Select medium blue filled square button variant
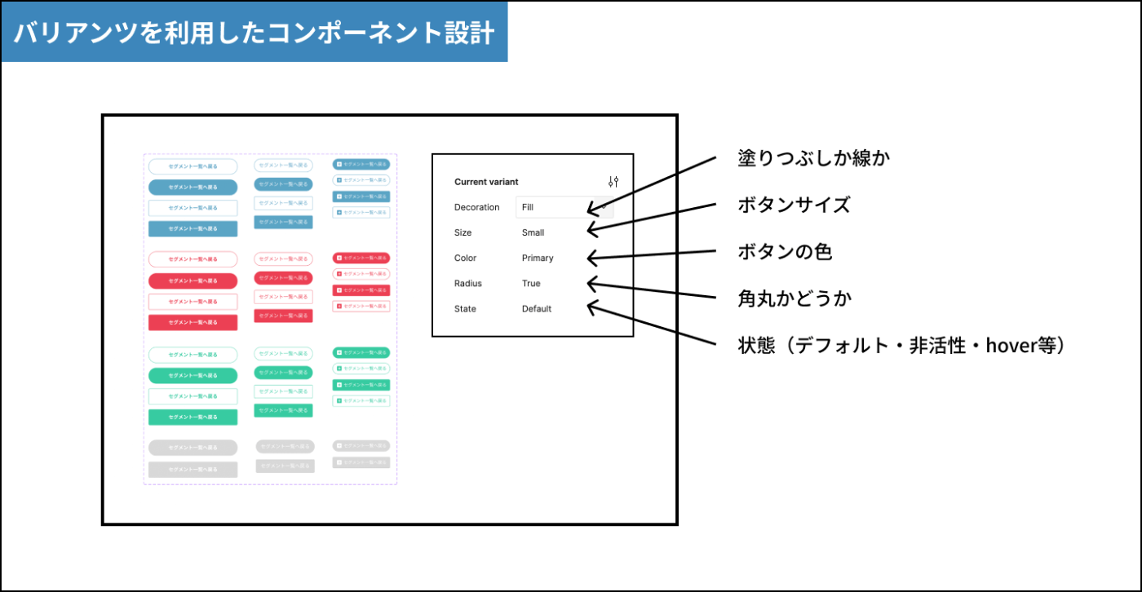Image resolution: width=1142 pixels, height=592 pixels. click(283, 222)
